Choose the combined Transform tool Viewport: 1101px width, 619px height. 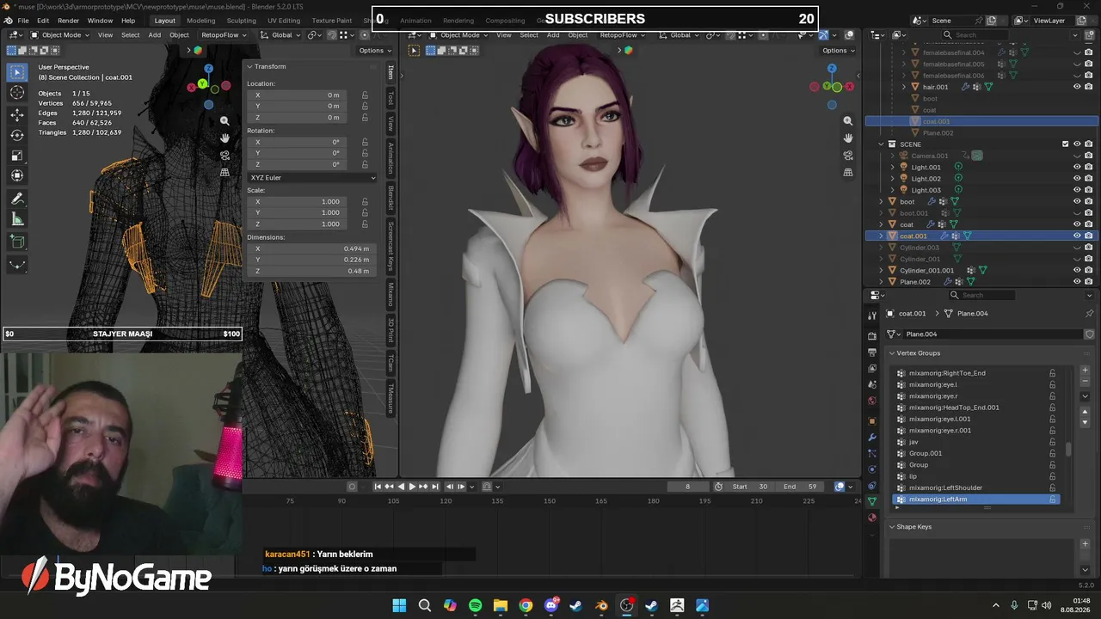tap(17, 176)
